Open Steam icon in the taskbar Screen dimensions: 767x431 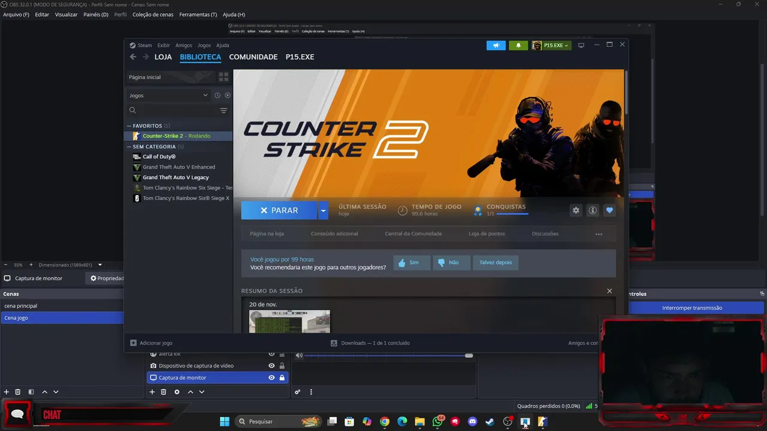tap(490, 421)
